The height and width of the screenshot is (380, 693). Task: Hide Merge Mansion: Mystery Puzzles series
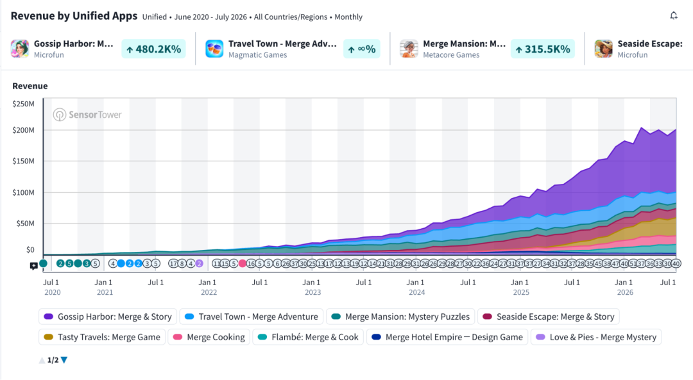tap(400, 317)
